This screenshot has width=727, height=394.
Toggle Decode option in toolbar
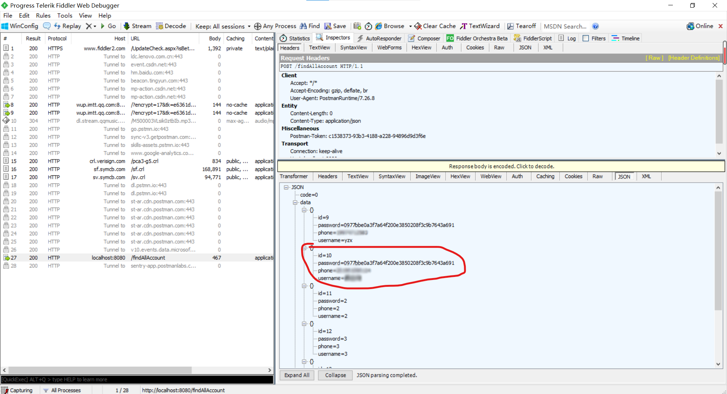click(x=171, y=26)
